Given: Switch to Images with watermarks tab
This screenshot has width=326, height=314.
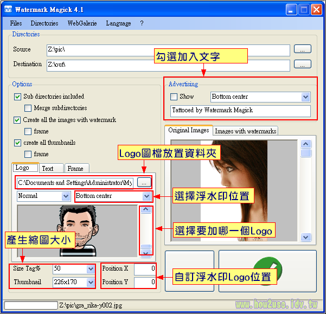Looking at the screenshot, I should [x=246, y=131].
